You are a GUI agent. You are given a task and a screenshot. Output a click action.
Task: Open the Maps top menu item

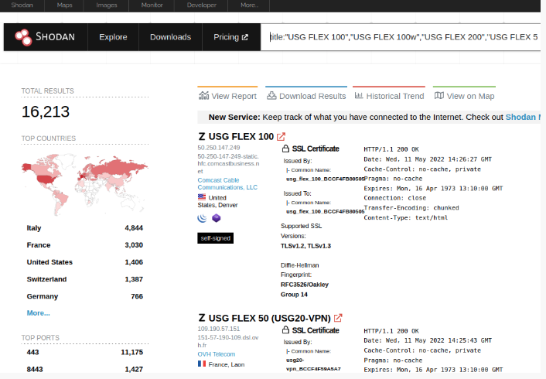[64, 5]
